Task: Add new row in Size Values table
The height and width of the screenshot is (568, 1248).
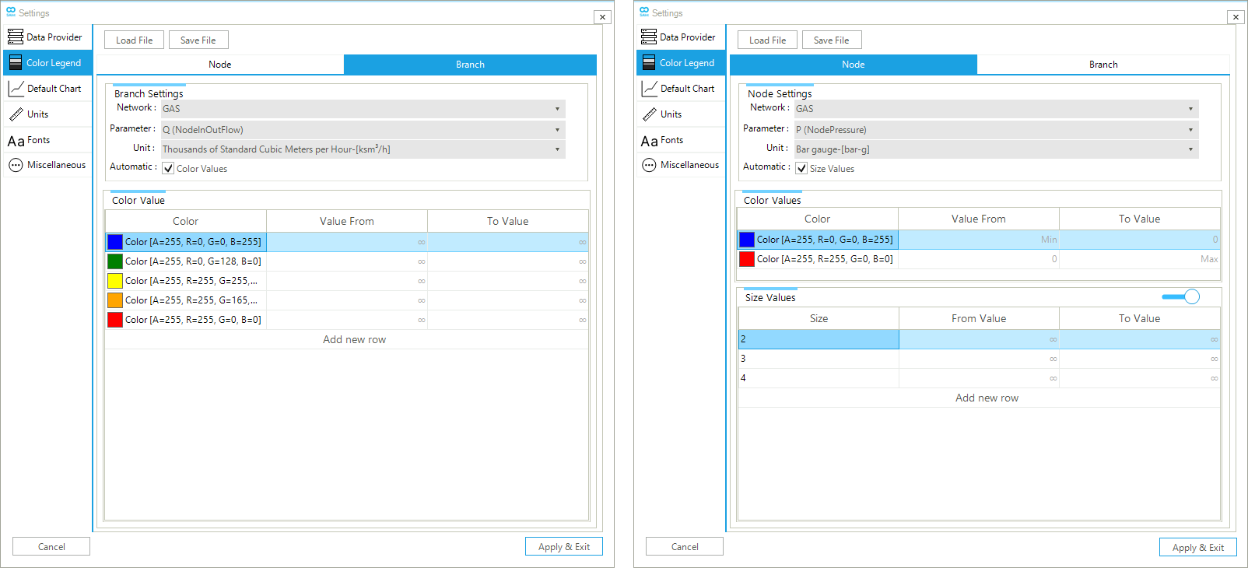Action: [x=980, y=398]
